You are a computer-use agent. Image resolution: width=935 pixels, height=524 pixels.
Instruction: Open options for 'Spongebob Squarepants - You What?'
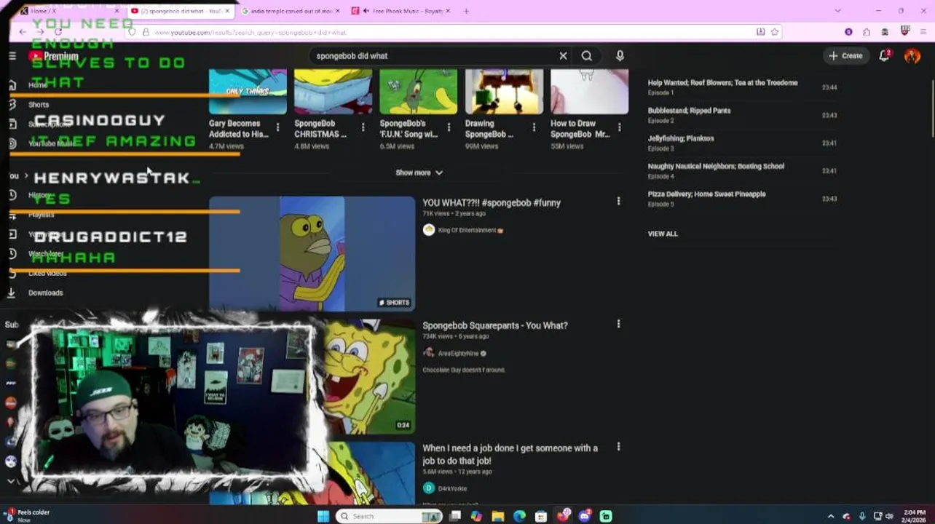[x=618, y=324]
